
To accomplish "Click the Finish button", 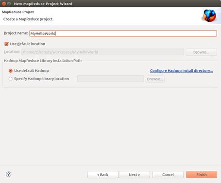I will tap(202, 175).
